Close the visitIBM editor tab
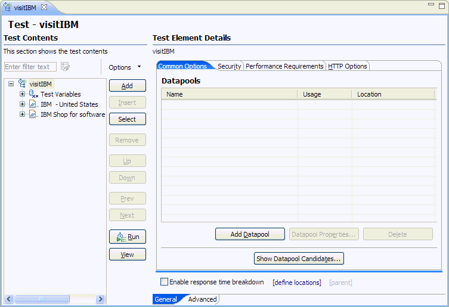This screenshot has width=449, height=307. [44, 7]
